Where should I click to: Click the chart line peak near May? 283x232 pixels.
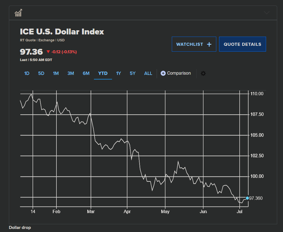(x=178, y=161)
